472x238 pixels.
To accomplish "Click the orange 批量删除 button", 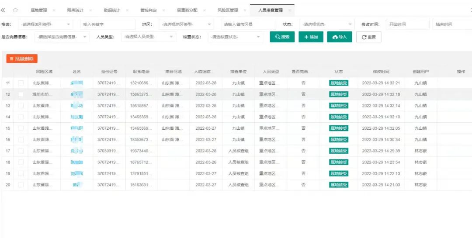I will (x=22, y=59).
